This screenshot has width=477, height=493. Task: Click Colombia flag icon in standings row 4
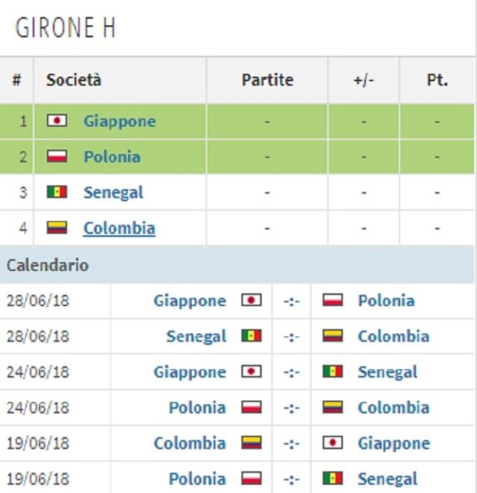point(57,228)
